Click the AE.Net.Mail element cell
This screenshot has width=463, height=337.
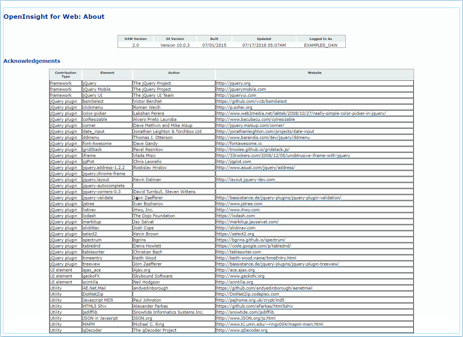[x=107, y=288]
